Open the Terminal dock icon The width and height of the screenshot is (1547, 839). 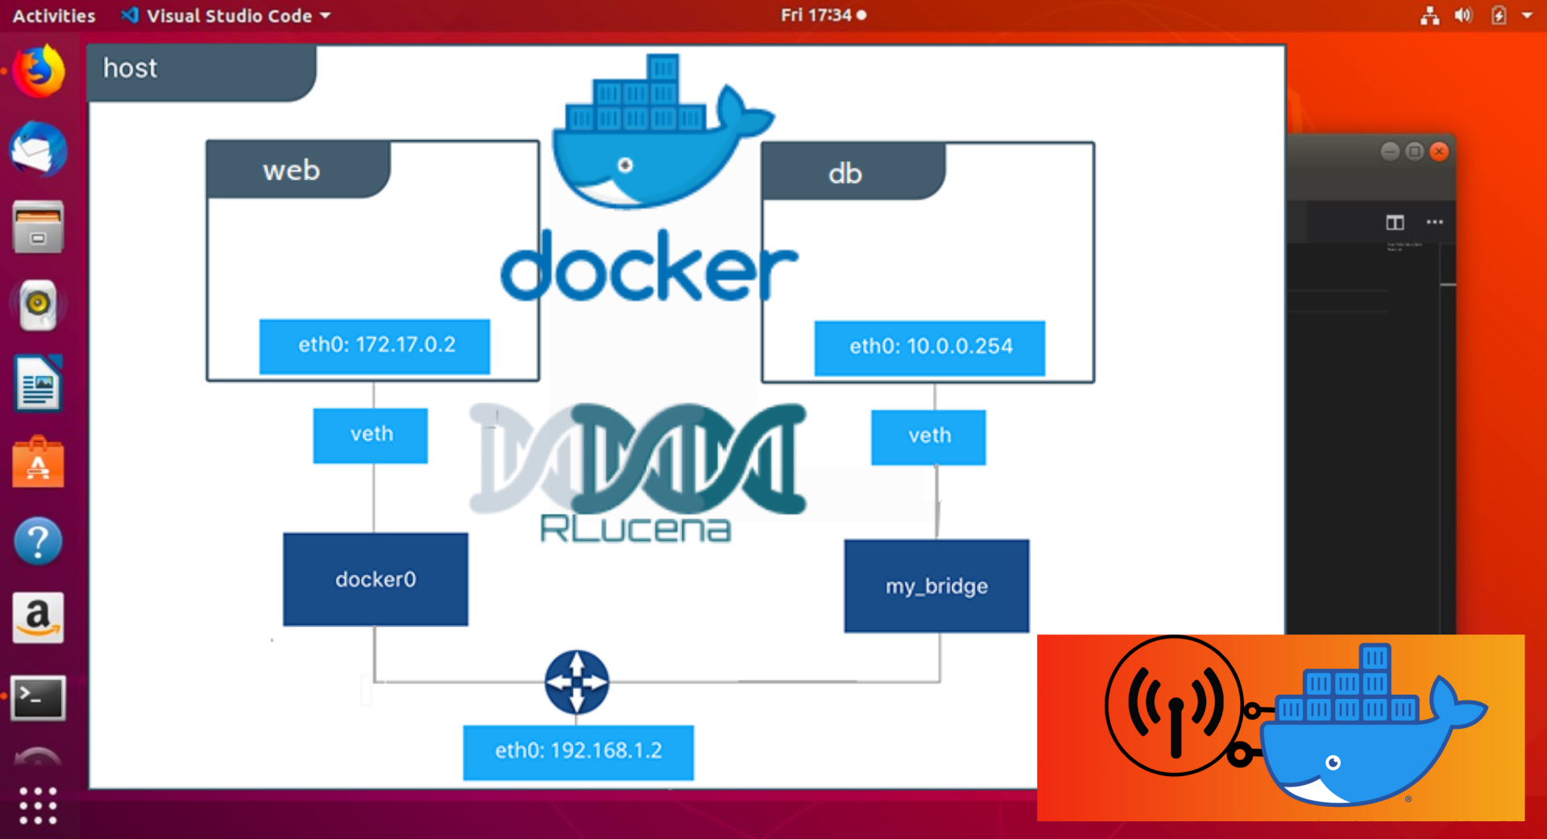[38, 697]
